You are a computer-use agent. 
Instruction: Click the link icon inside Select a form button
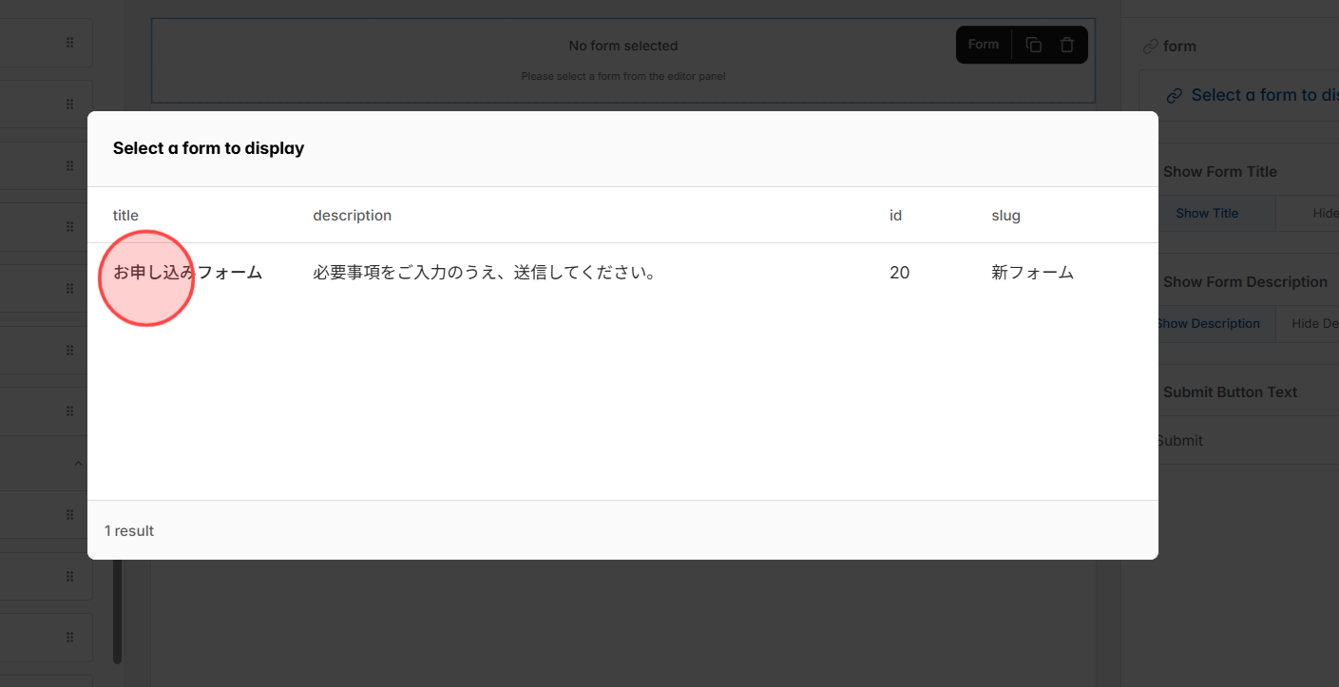point(1175,94)
